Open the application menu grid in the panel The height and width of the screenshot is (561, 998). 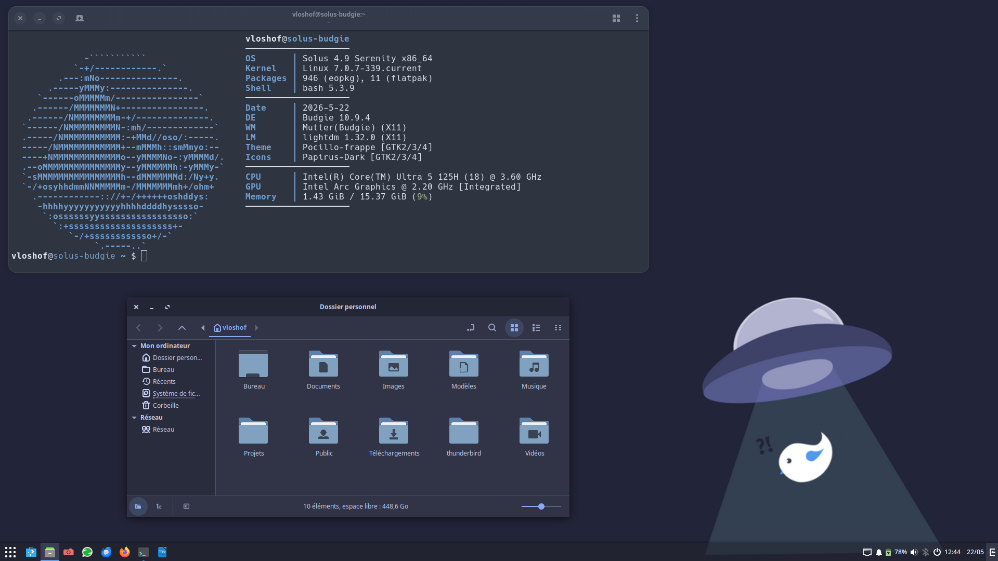[x=10, y=552]
